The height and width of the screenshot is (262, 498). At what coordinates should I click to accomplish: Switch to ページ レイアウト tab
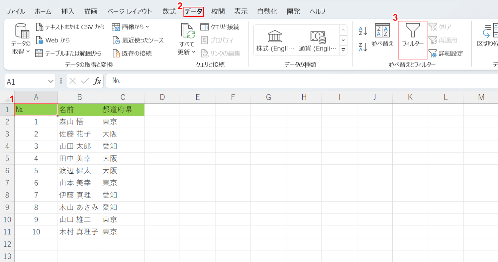[x=130, y=11]
